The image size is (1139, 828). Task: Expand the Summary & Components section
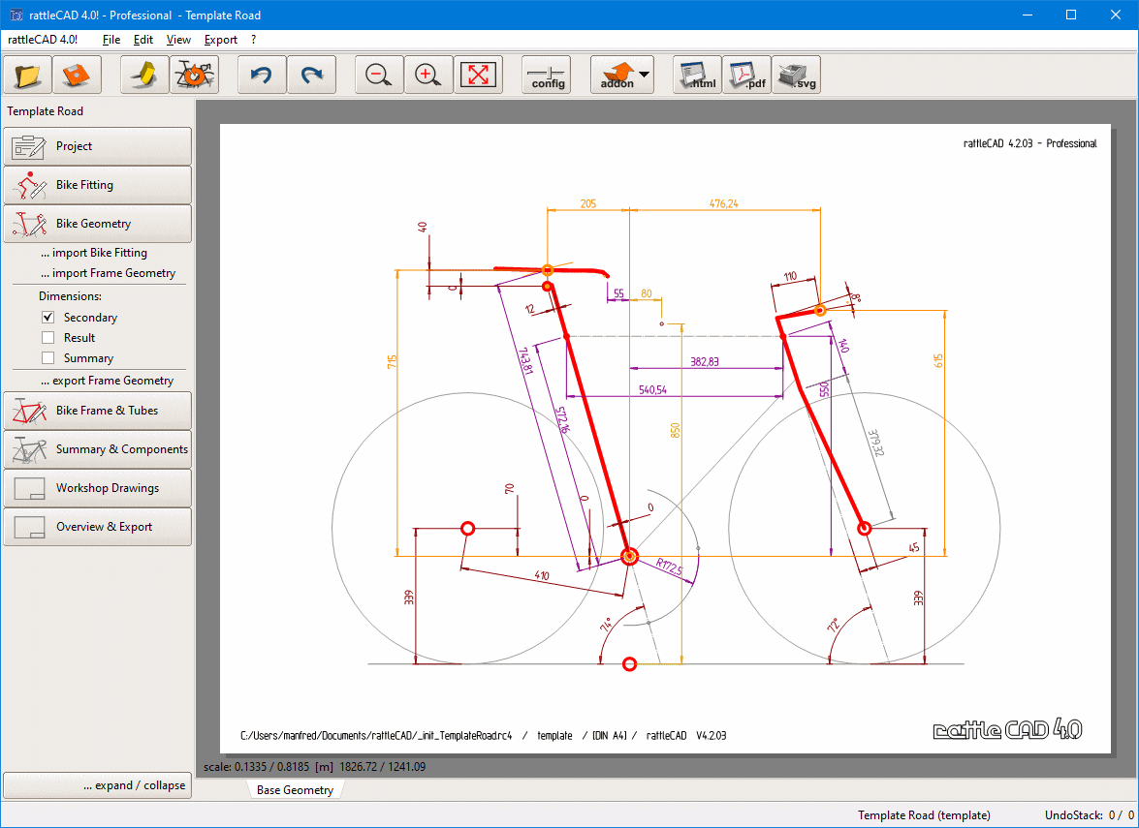(x=97, y=449)
